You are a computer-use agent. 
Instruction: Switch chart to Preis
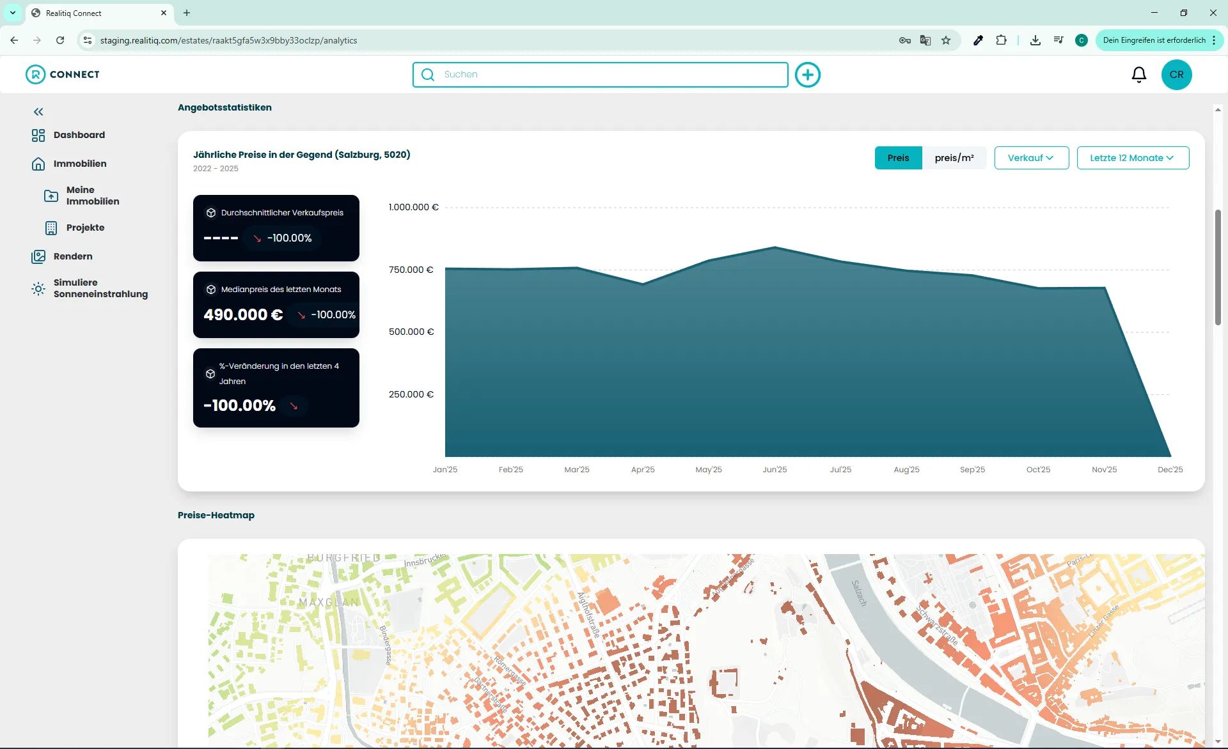coord(898,158)
